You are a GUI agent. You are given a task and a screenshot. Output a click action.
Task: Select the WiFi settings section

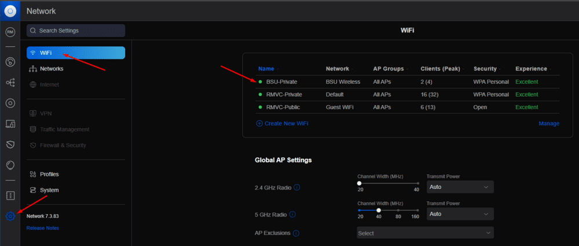click(x=76, y=53)
